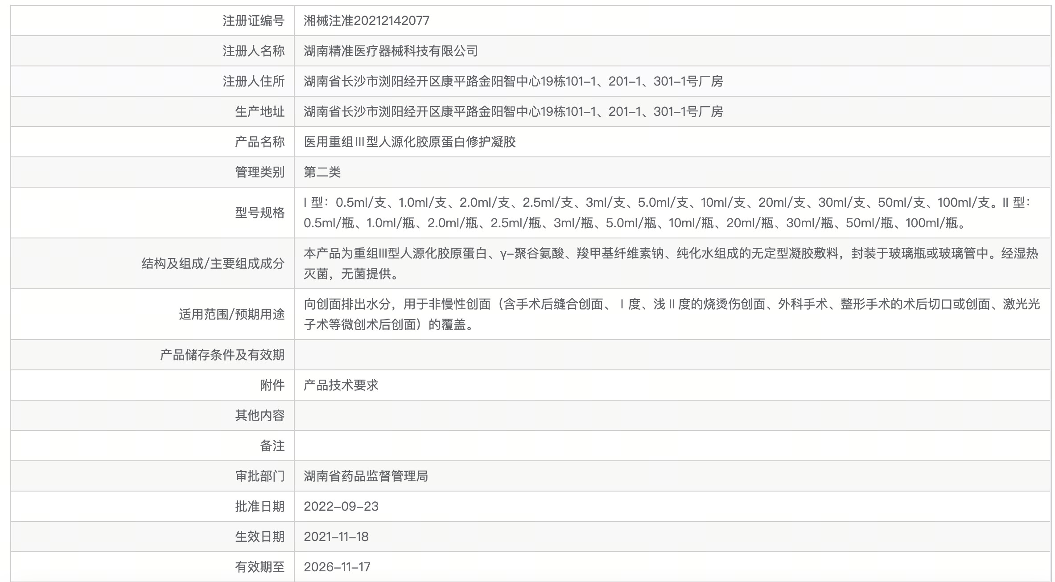Select the 管理类别 label

coord(260,172)
